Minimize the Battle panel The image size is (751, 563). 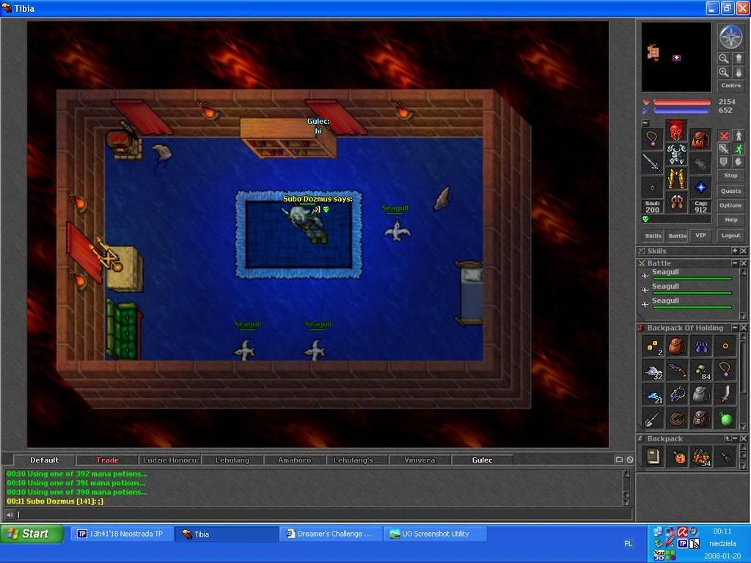tap(735, 263)
